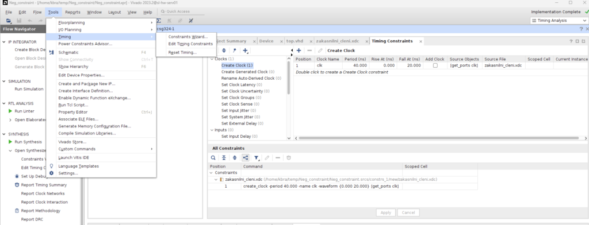Click the Open Project folder toolbar icon
Image resolution: width=589 pixels, height=225 pixels.
[x=9, y=21]
